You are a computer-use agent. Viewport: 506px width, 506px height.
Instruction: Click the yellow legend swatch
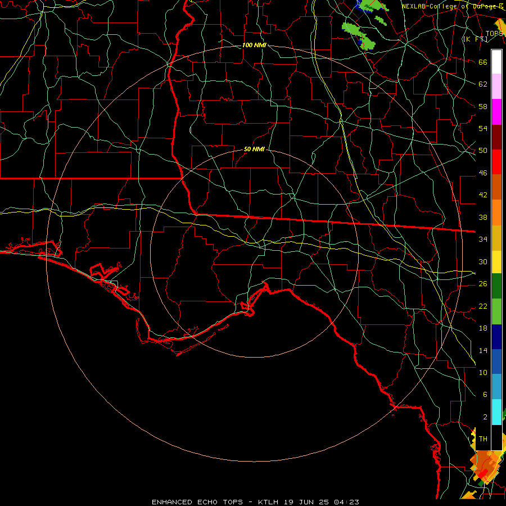tap(496, 261)
